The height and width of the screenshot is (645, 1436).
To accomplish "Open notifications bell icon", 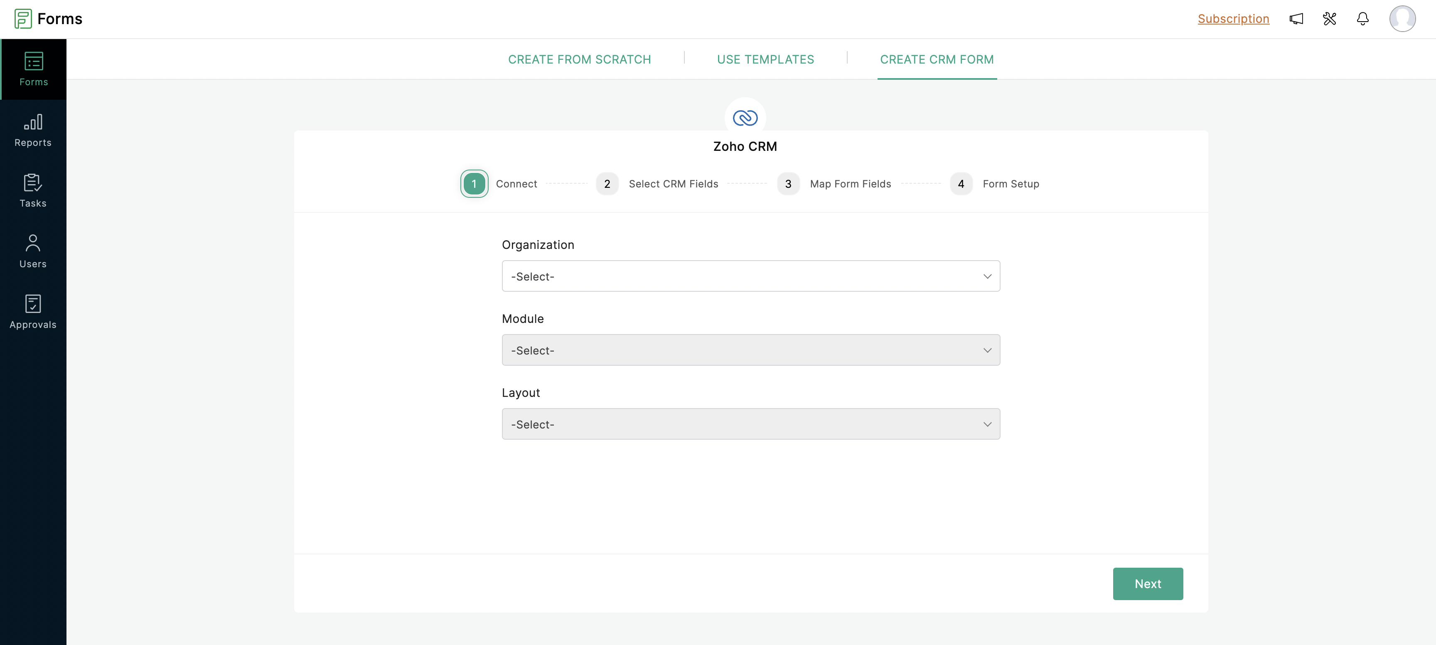I will pos(1362,19).
